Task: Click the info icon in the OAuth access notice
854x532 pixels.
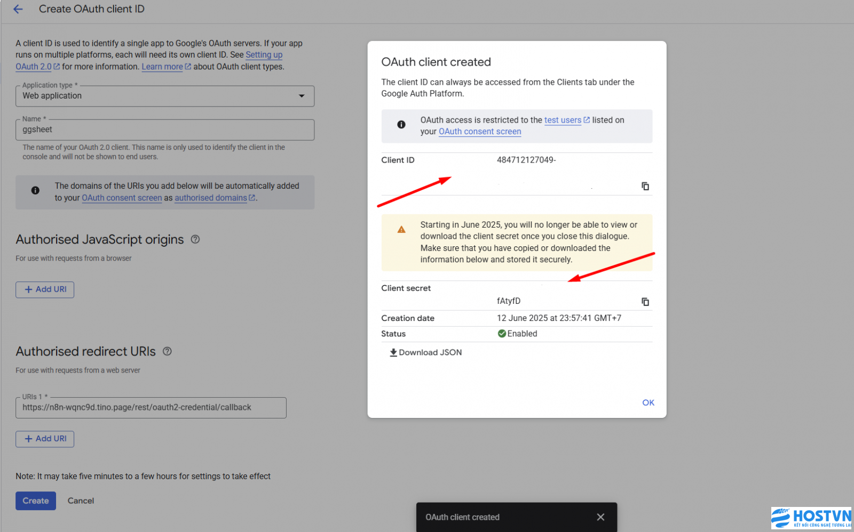Action: [401, 125]
